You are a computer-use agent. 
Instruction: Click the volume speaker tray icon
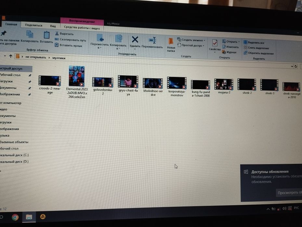click(x=284, y=208)
